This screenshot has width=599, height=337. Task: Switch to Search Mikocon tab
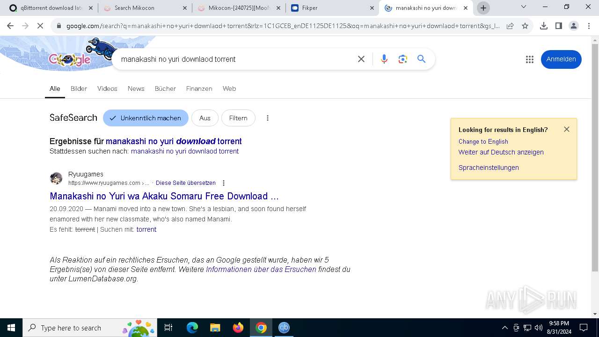click(145, 8)
